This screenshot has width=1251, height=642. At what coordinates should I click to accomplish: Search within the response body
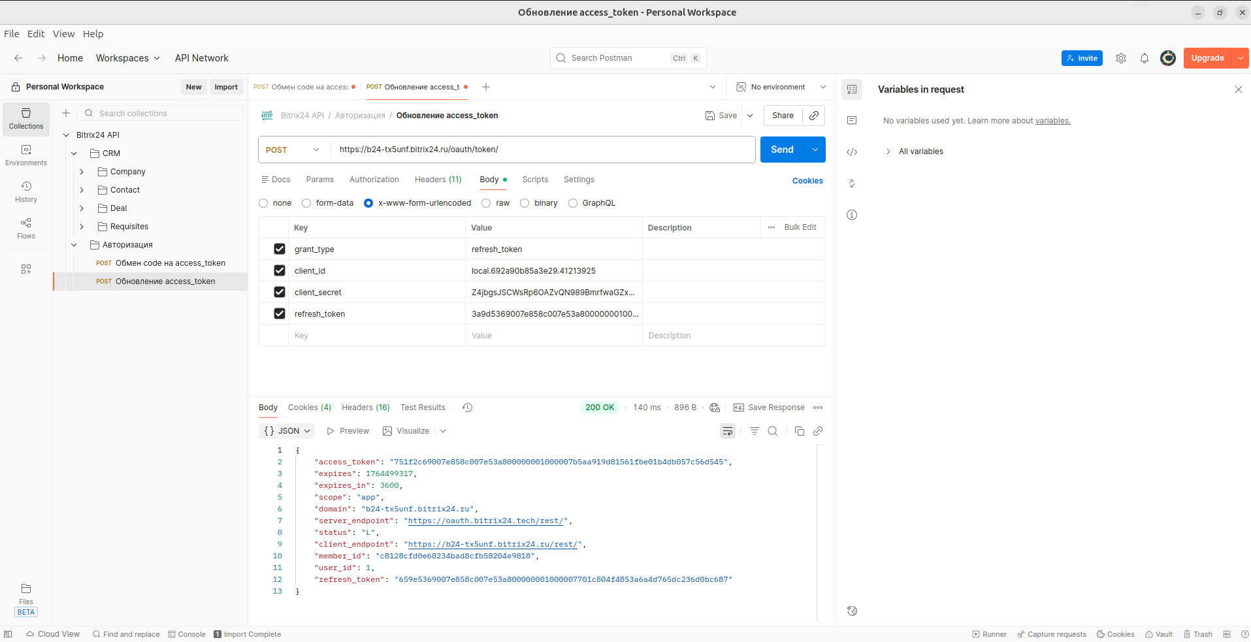[773, 431]
